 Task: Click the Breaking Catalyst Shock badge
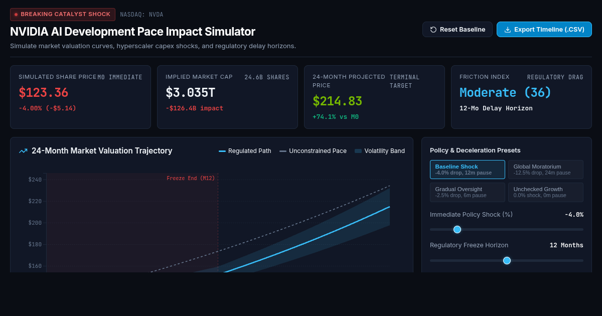(x=63, y=15)
